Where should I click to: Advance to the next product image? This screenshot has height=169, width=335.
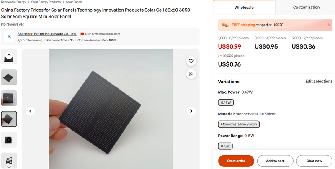191,111
